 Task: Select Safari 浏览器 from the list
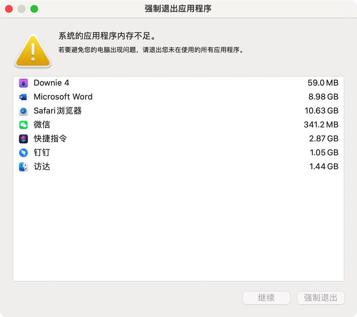(58, 111)
